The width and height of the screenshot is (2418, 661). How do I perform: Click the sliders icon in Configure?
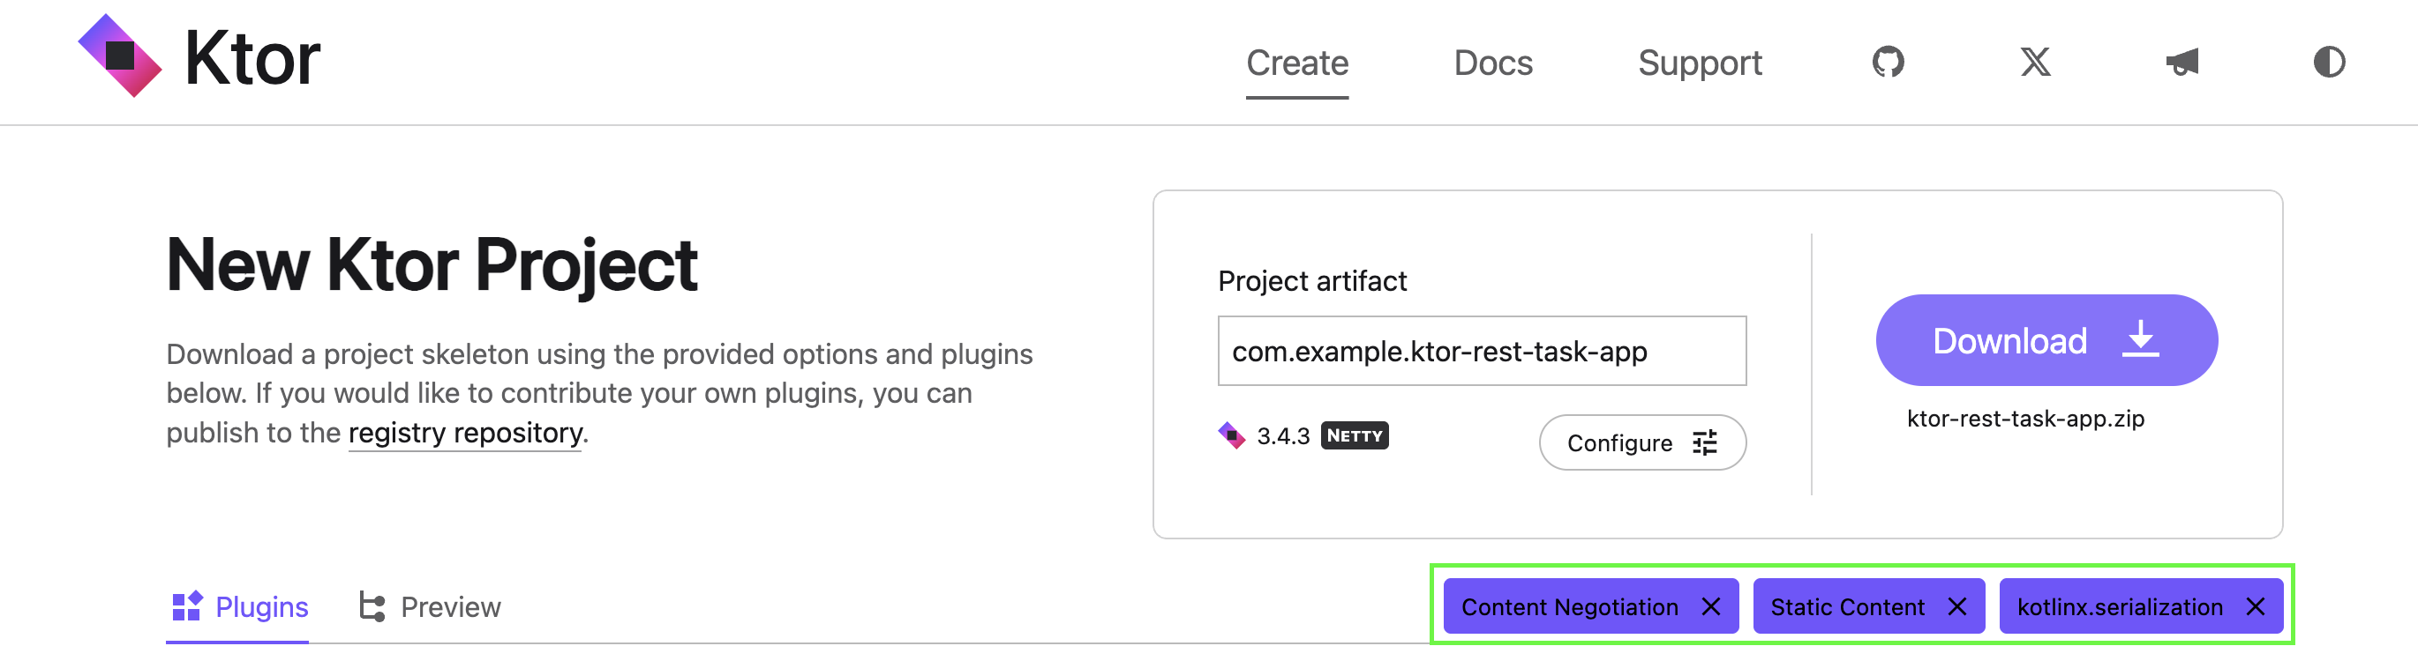pyautogui.click(x=1705, y=442)
